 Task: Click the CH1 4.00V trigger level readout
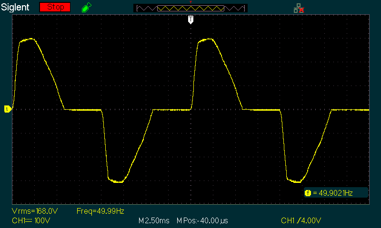301,221
